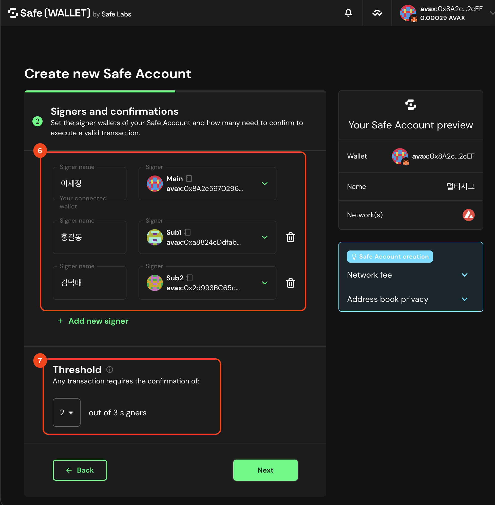This screenshot has height=505, width=495.
Task: Open the threshold number dropdown showing 2
Action: [x=67, y=413]
